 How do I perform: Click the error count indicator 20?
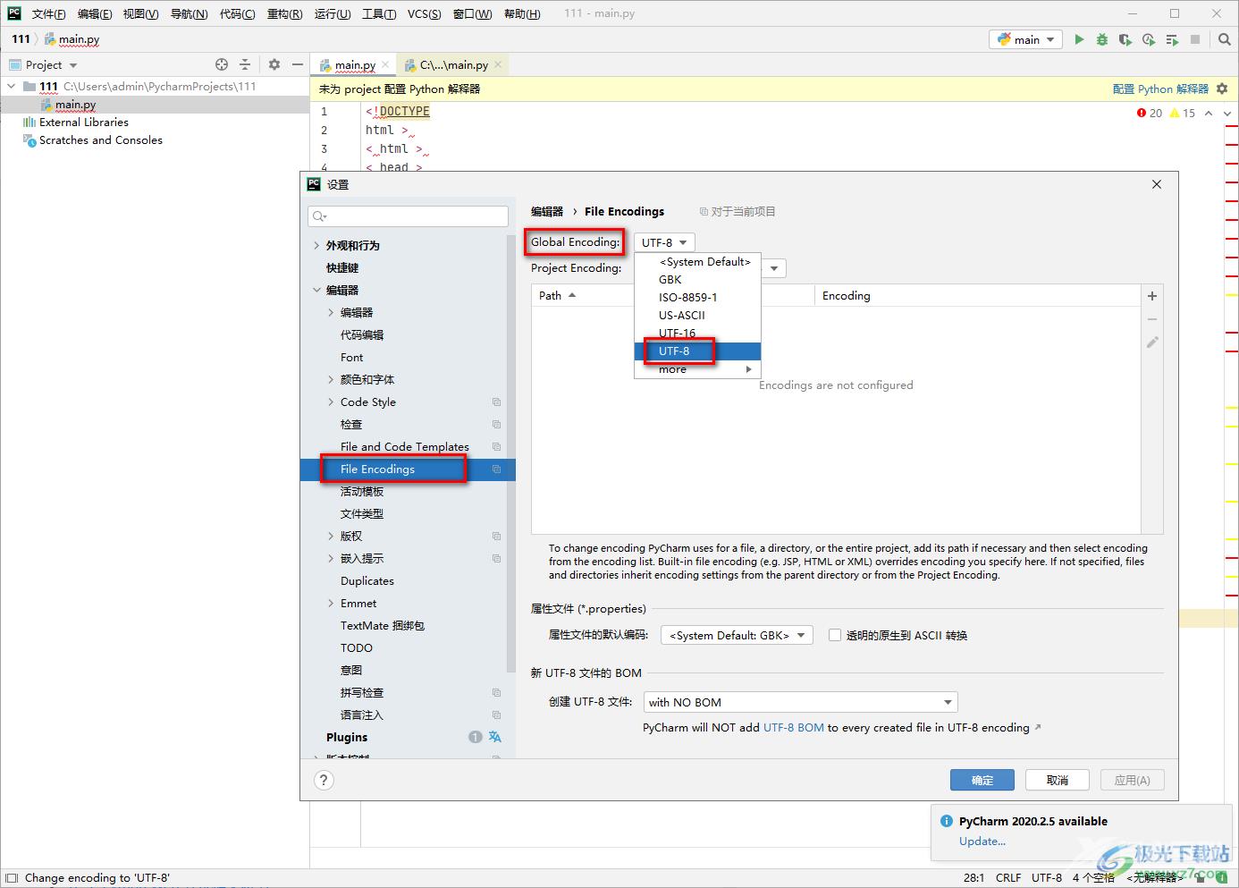click(x=1150, y=113)
